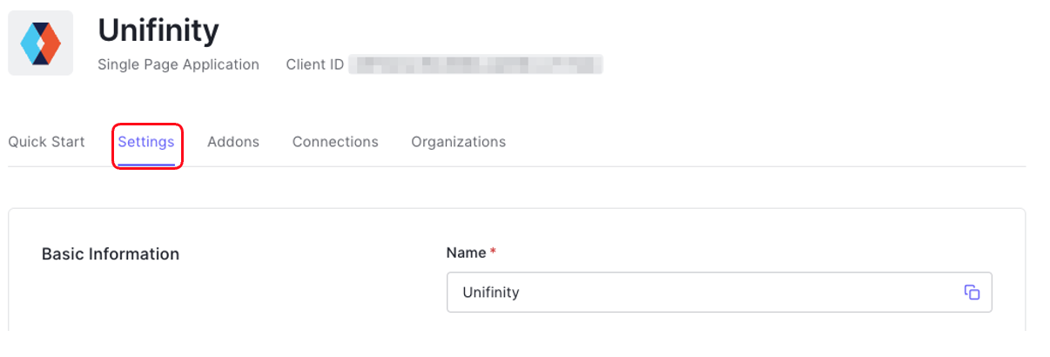
Task: Click the Basic Information section heading
Action: [111, 254]
